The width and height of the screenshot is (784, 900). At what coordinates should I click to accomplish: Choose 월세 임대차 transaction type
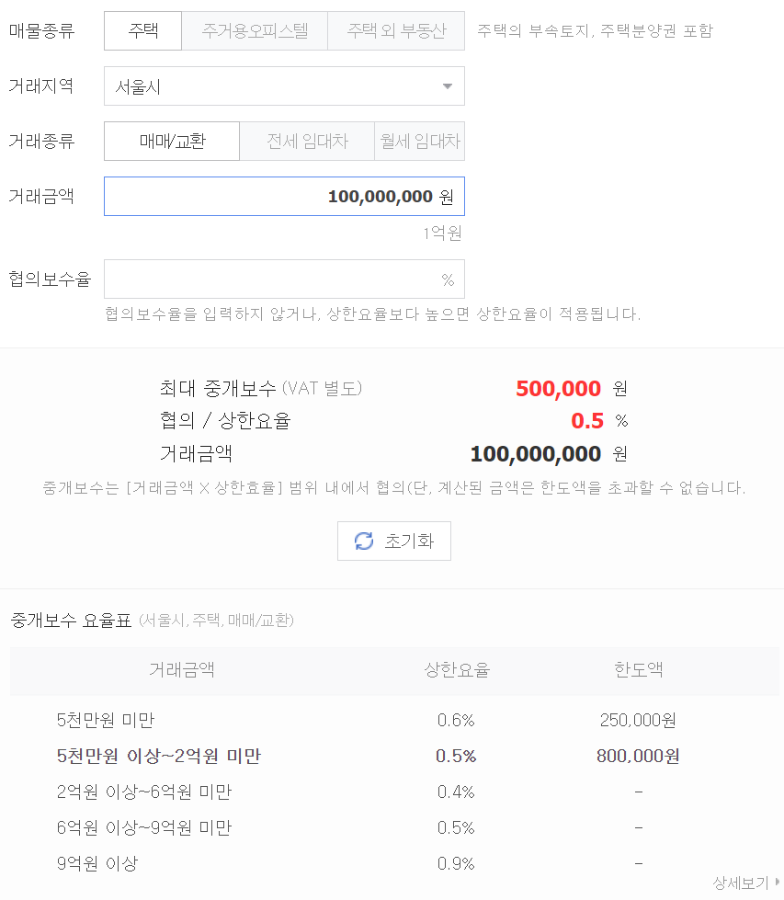click(x=419, y=142)
